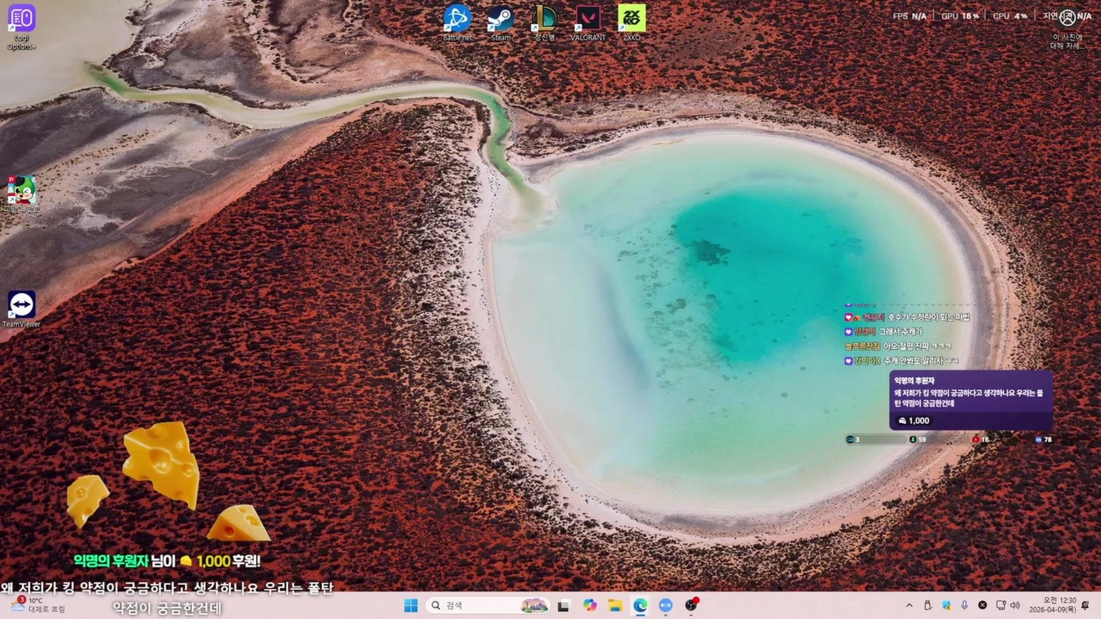Expand the hidden system tray icons chevron

point(909,605)
